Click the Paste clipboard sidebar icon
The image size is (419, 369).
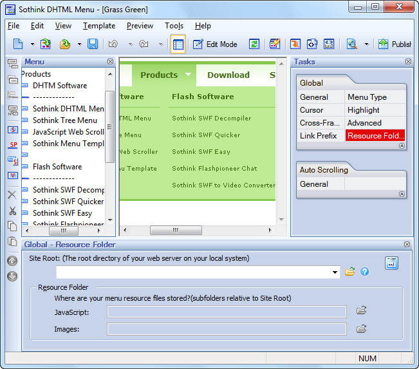[x=12, y=241]
